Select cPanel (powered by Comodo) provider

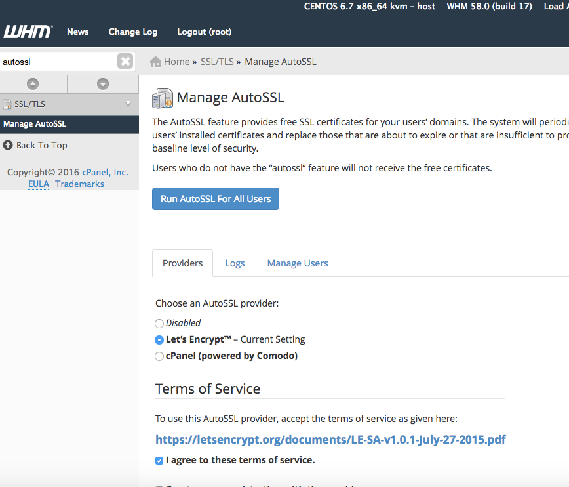click(159, 356)
